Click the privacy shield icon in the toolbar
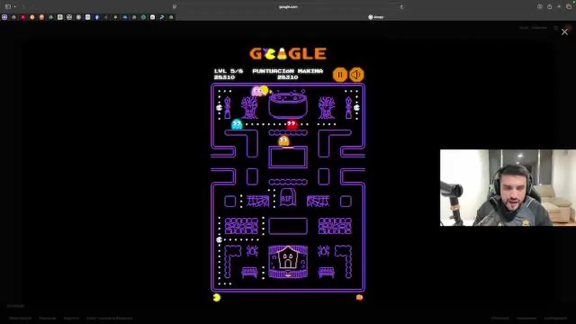Screen dimensions: 576x324 tap(175, 7)
